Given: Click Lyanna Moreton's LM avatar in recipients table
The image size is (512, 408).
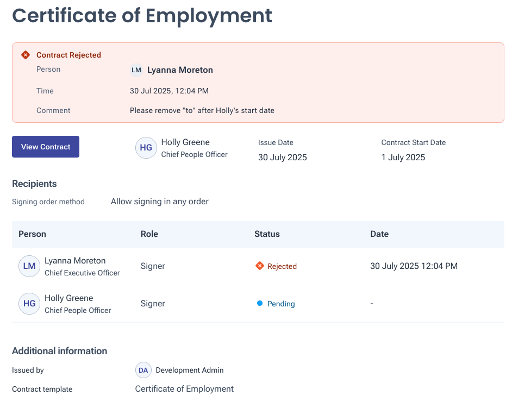Looking at the screenshot, I should tap(29, 266).
